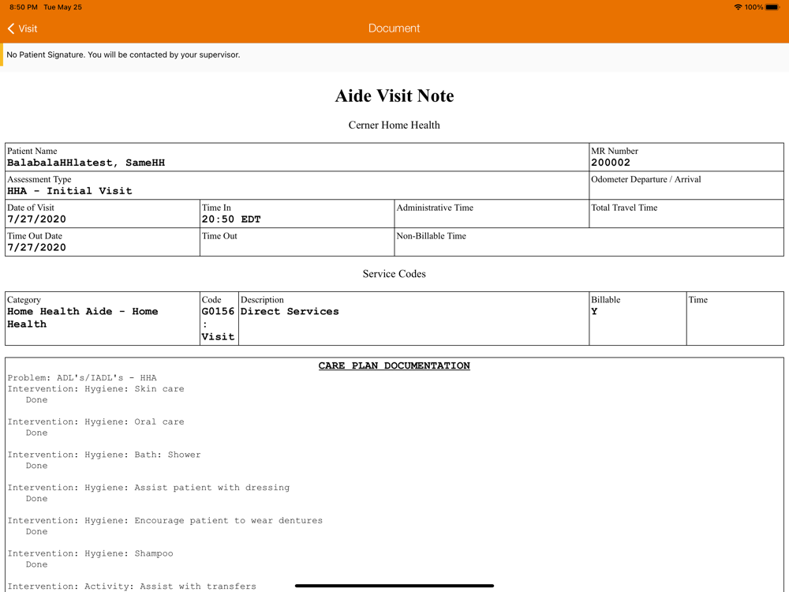Tap the 'Service Codes' section heading
The width and height of the screenshot is (789, 592).
(x=394, y=274)
